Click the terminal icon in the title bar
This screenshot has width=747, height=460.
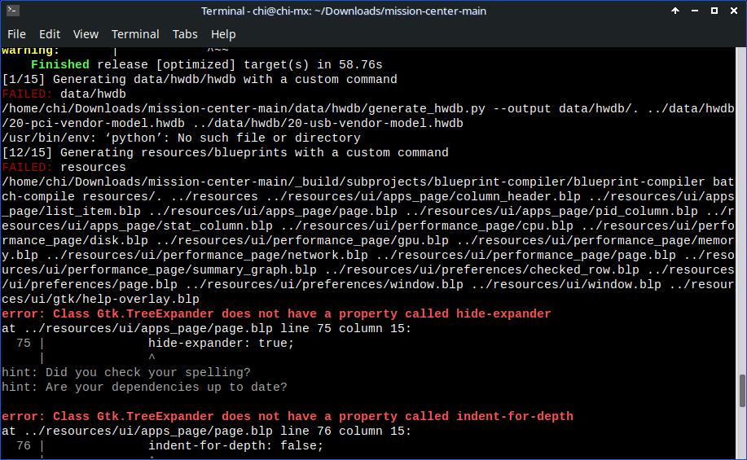[11, 11]
